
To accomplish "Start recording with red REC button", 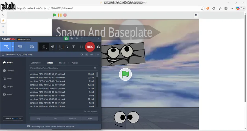I will [90, 47].
